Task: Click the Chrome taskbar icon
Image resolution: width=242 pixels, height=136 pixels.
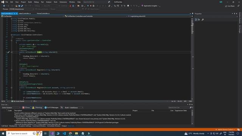Action: pyautogui.click(x=70, y=133)
